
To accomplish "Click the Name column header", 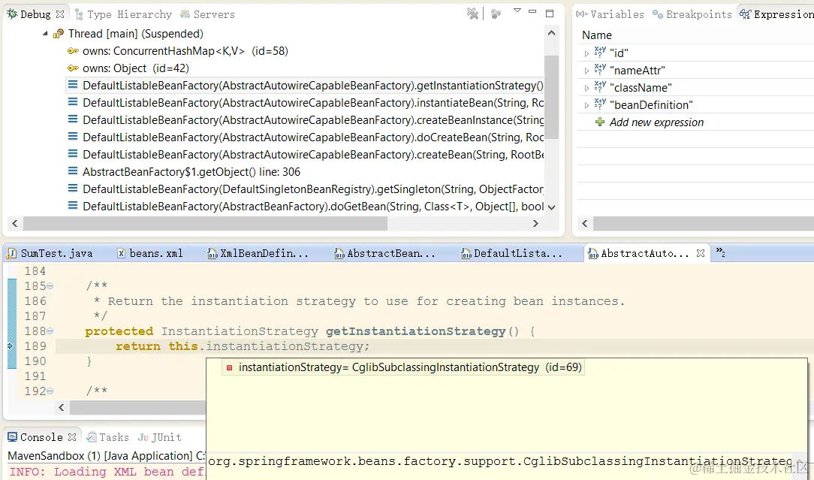I will 597,35.
